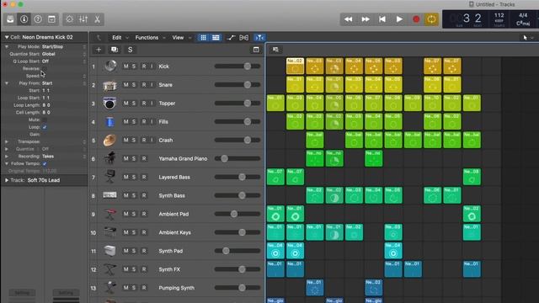The height and width of the screenshot is (303, 539).
Task: Expand the Quantize disclosure triangle
Action: 7,149
